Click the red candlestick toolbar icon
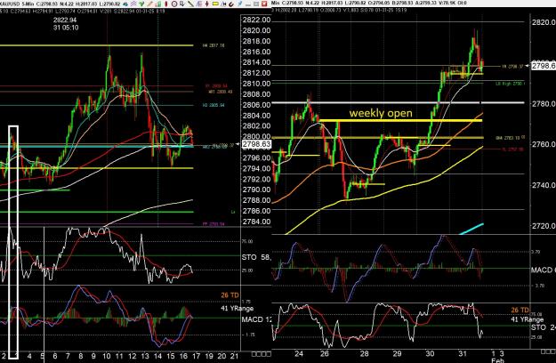556x363 pixels. [166, 4]
